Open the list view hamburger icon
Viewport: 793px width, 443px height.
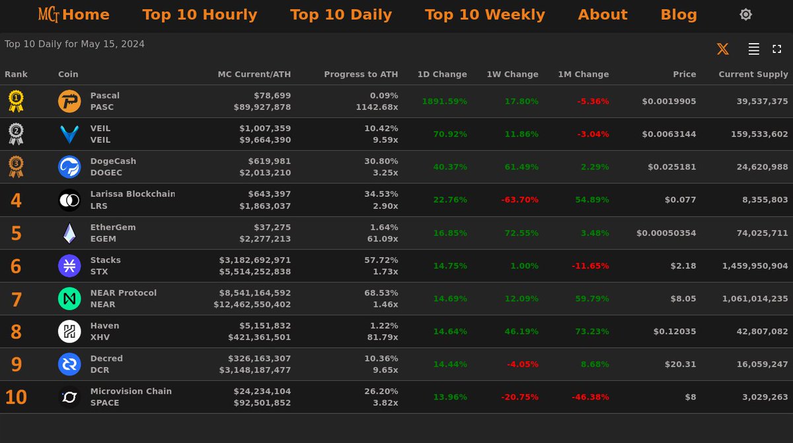(753, 49)
